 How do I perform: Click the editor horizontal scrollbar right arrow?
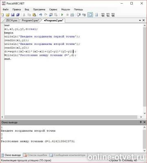[x=141, y=117]
